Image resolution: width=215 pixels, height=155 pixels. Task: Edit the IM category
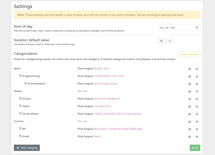(x=190, y=129)
